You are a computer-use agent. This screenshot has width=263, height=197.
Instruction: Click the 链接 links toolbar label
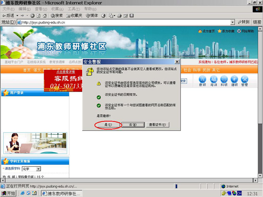click(257, 22)
